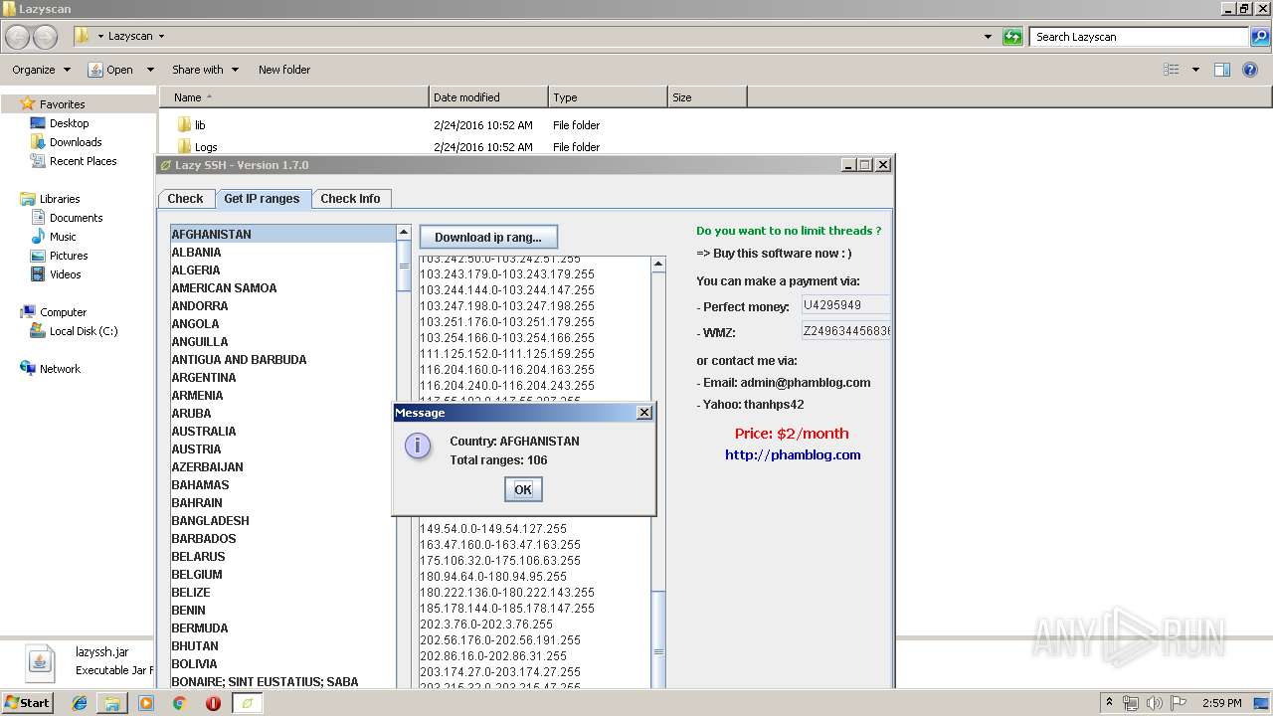Click the taskbar volume icon
Screen dimensions: 1273x716
1154,703
